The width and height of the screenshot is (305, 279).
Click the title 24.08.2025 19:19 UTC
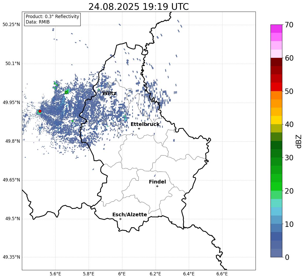[139, 7]
